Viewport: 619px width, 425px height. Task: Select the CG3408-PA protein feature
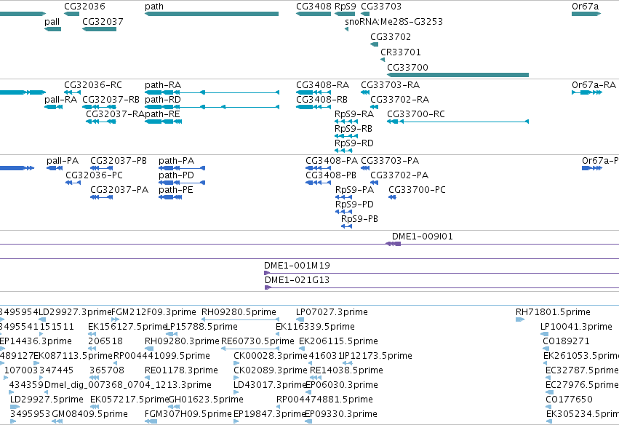318,168
